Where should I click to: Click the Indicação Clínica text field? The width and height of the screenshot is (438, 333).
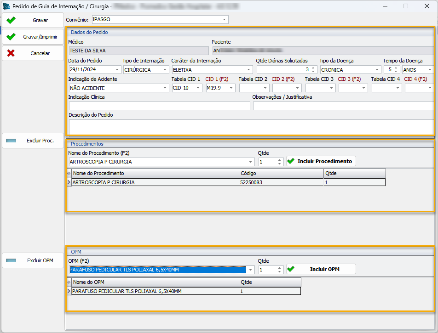coord(159,106)
